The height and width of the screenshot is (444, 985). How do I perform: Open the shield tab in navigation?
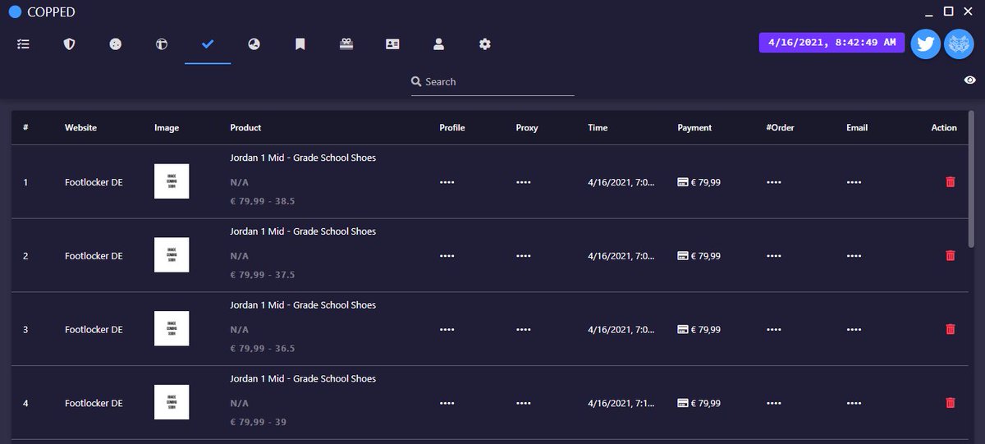click(69, 44)
